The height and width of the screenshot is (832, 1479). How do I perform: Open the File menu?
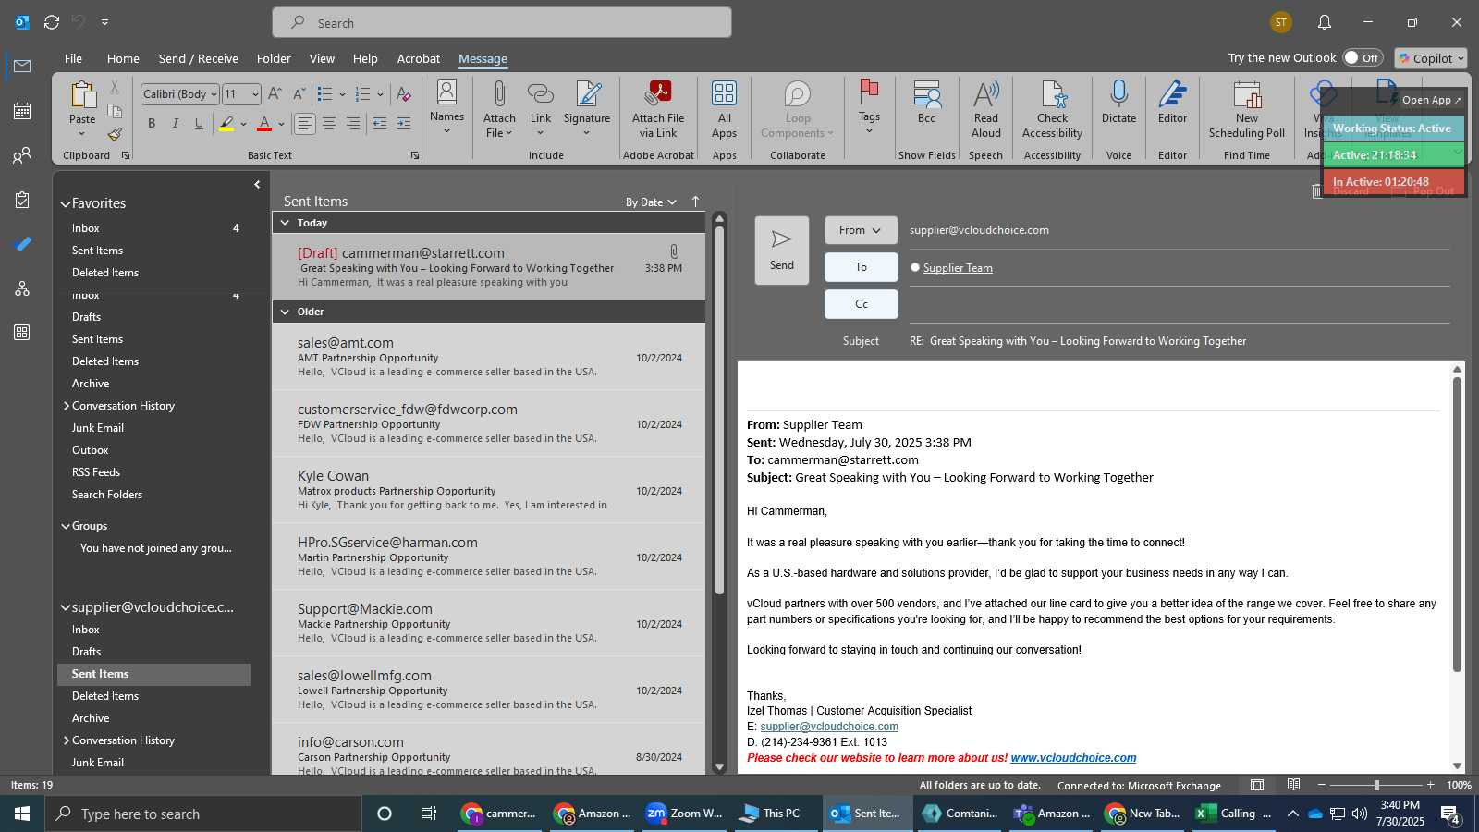[73, 58]
